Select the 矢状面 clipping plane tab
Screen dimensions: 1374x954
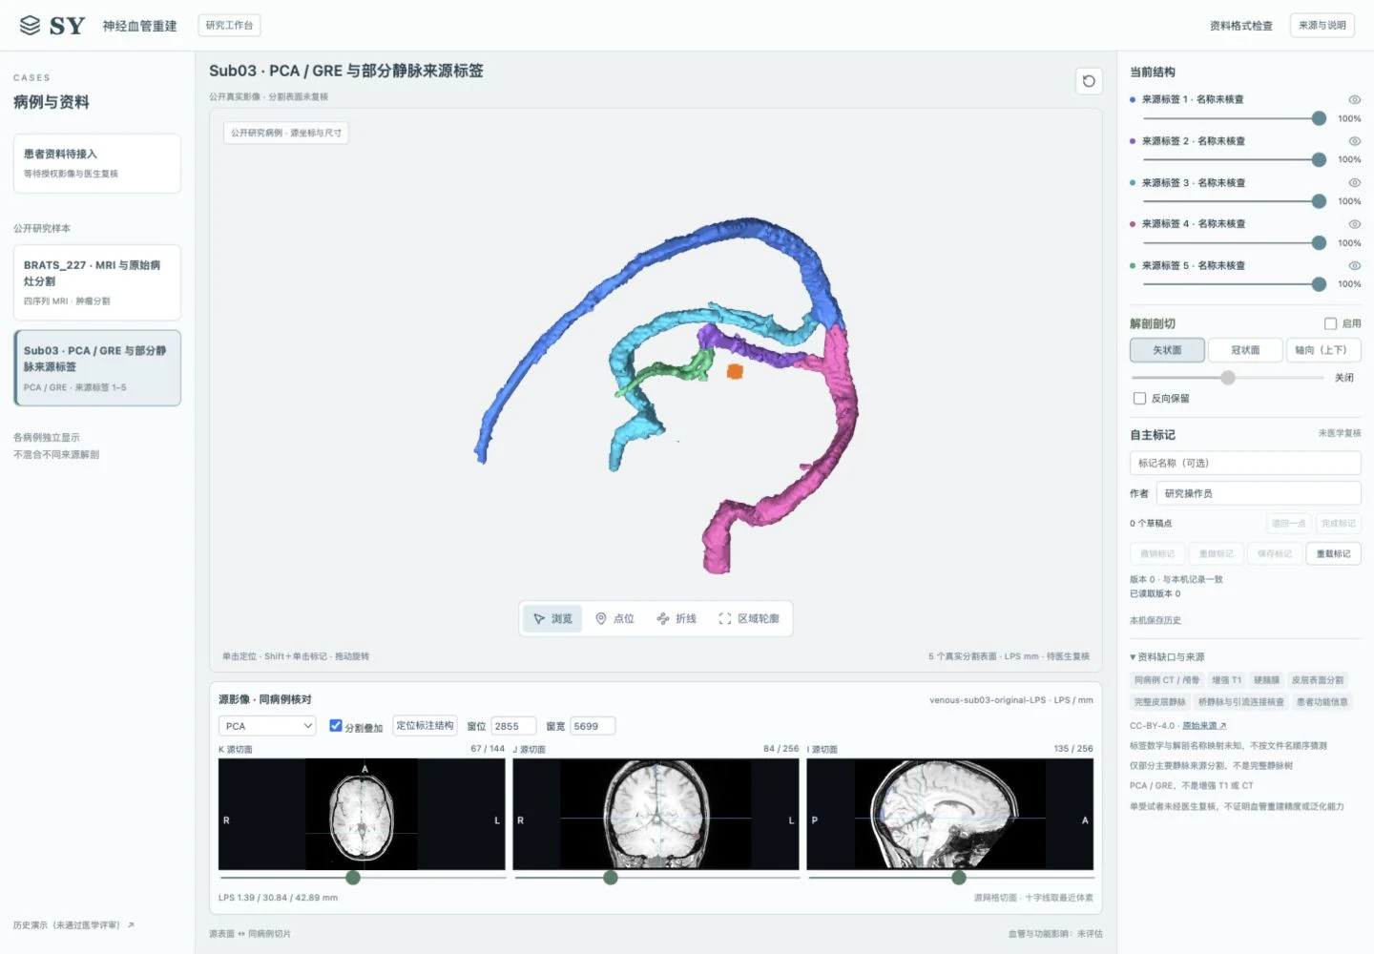(1167, 350)
